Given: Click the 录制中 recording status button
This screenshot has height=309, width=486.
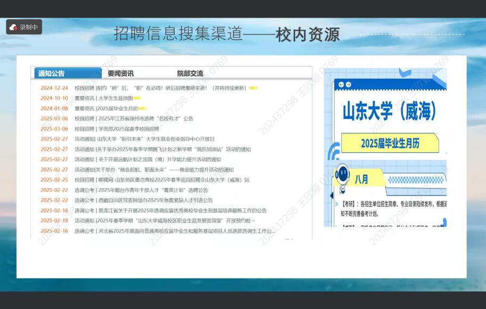Looking at the screenshot, I should click(24, 27).
